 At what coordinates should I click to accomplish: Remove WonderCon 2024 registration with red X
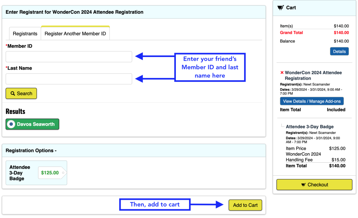click(x=282, y=72)
